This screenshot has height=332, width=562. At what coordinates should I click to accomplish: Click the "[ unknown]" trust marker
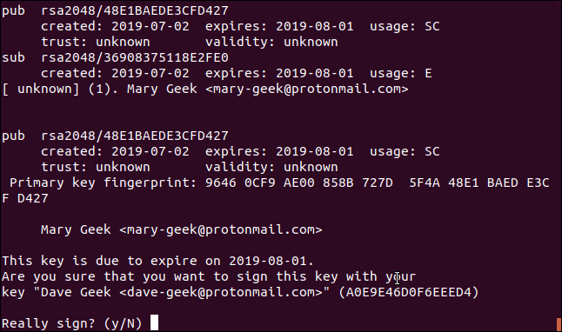pos(41,90)
